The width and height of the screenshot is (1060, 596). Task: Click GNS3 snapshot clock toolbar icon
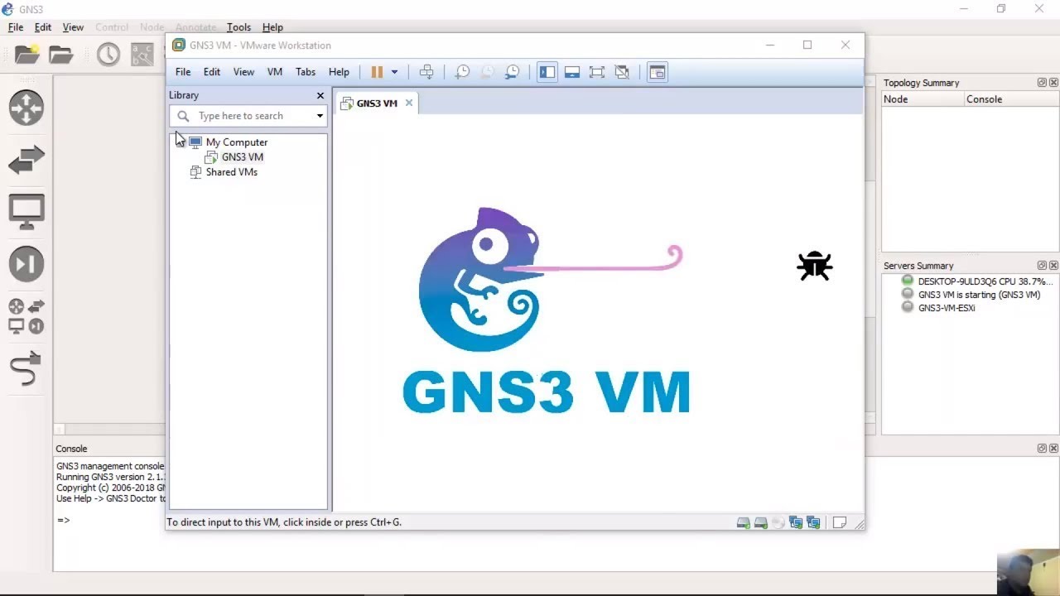point(108,55)
